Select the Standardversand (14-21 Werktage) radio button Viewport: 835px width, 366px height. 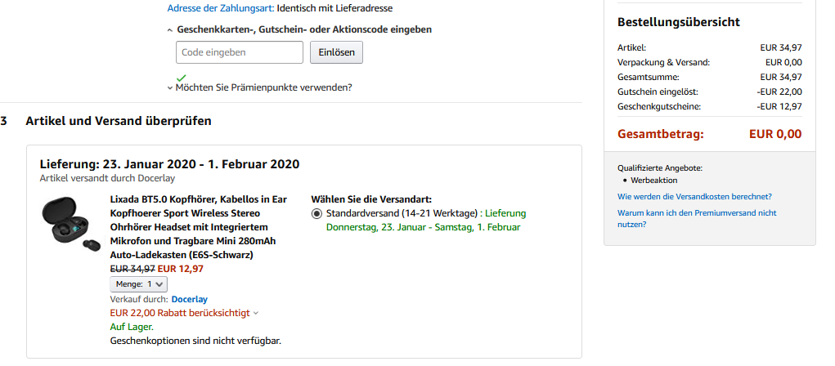point(317,213)
